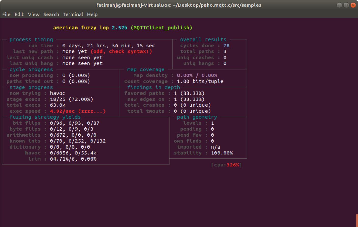The height and width of the screenshot is (227, 358).
Task: Click stage execs '18/25 (72.00%)'
Action: [x=71, y=99]
